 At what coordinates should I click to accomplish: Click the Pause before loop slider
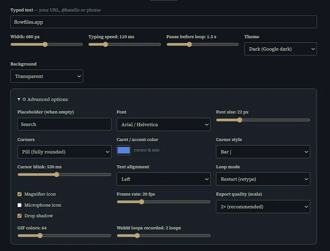[x=203, y=45]
